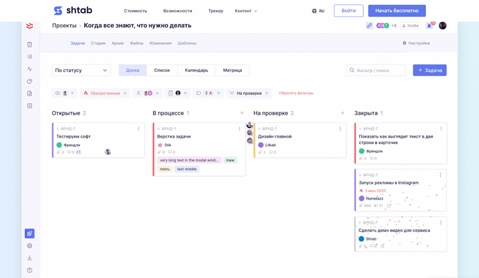Screen dimensions: 479x278
Task: Go to Проекты breadcrumb
Action: (64, 26)
